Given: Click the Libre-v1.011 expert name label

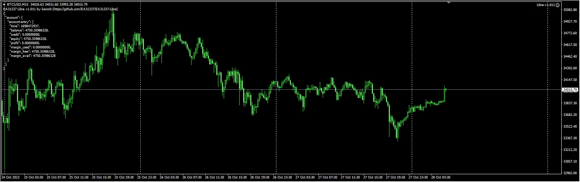Looking at the screenshot, I should [546, 5].
